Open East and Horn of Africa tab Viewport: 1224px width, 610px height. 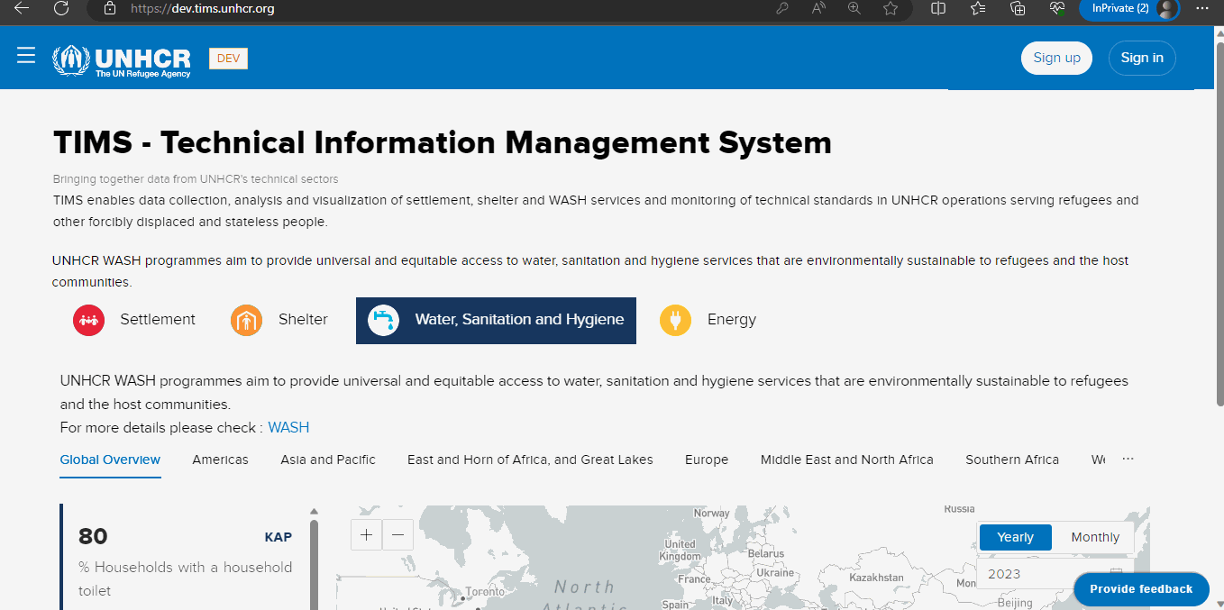pyautogui.click(x=530, y=460)
